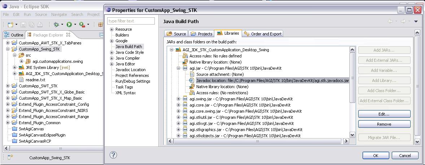Viewport: 425px width, 165px height.
Task: Expand the Java Code Style preference node
Action: click(112, 52)
